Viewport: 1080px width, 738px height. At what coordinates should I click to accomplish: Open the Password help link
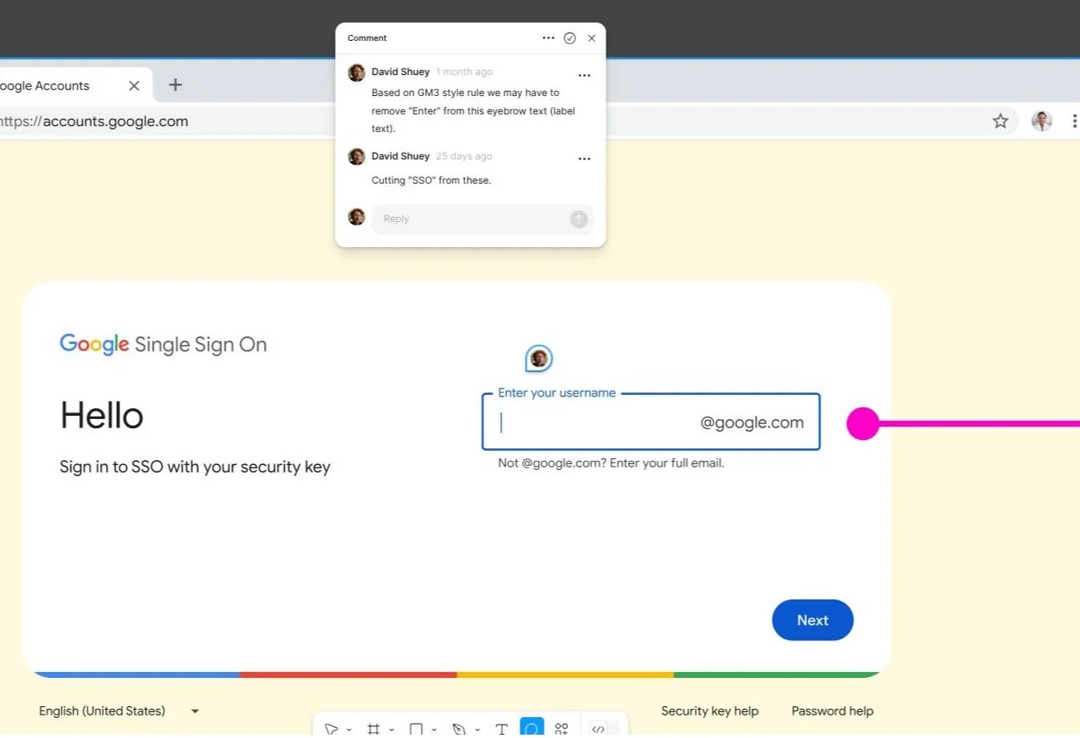tap(833, 711)
